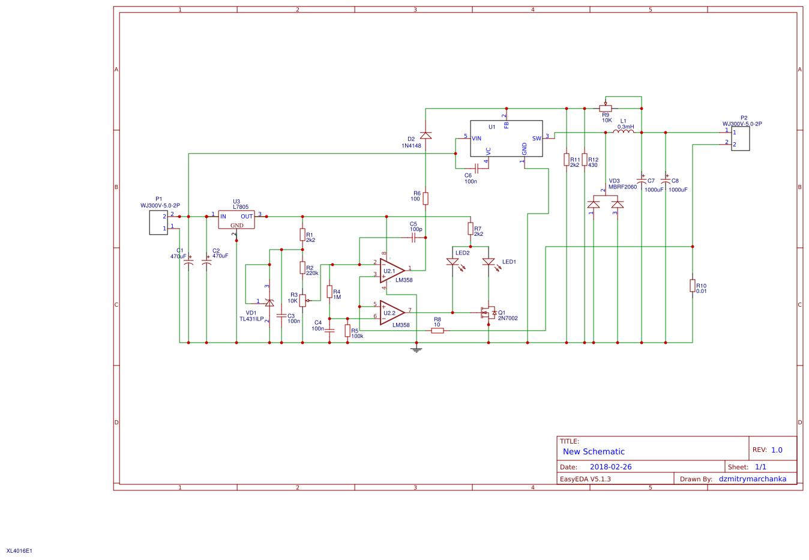Click the R3 10K potentiometer symbol
The height and width of the screenshot is (560, 809).
point(304,300)
